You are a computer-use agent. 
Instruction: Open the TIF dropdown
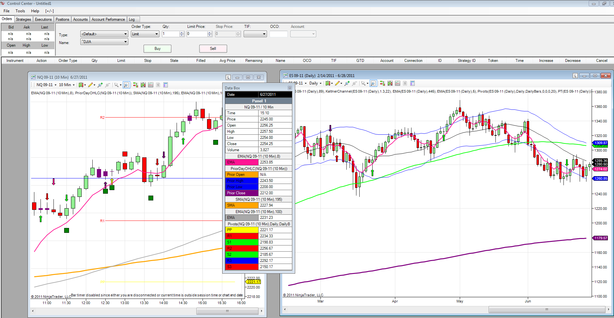255,34
